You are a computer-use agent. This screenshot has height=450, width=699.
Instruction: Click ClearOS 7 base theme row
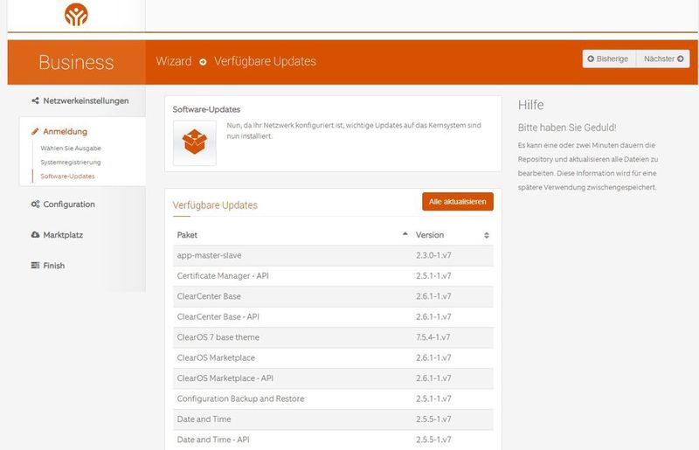[x=333, y=337]
